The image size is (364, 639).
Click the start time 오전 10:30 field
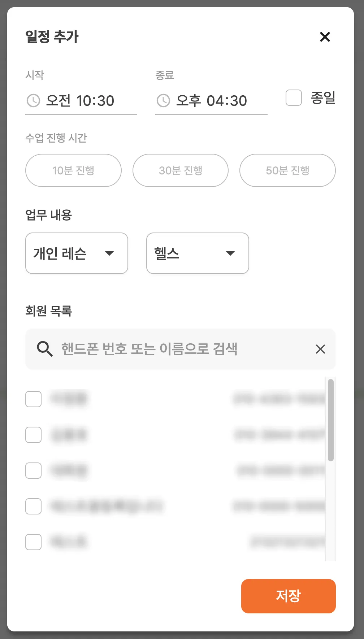point(80,101)
